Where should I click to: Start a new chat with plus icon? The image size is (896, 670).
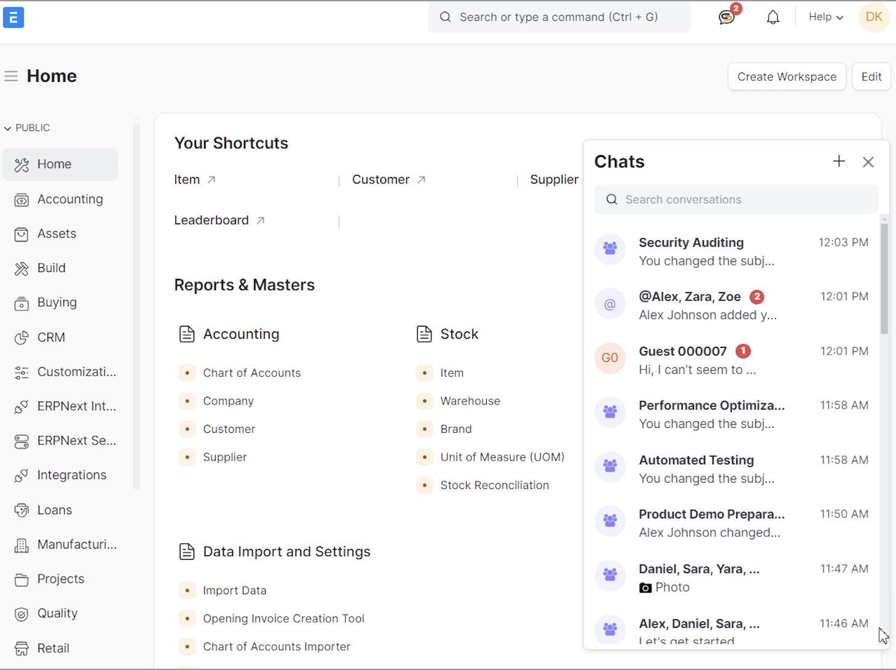click(839, 161)
